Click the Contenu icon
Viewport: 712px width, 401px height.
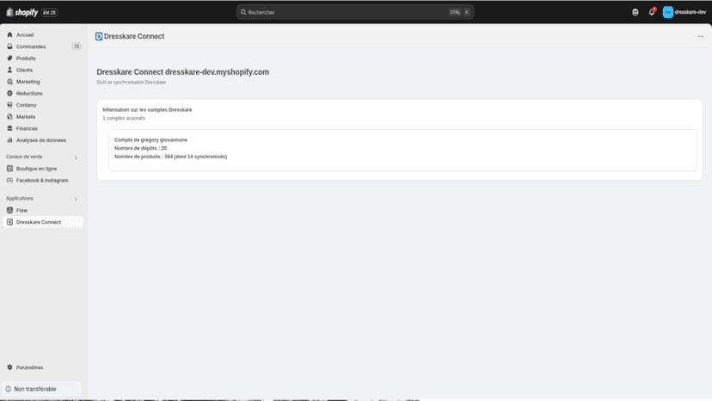tap(9, 105)
